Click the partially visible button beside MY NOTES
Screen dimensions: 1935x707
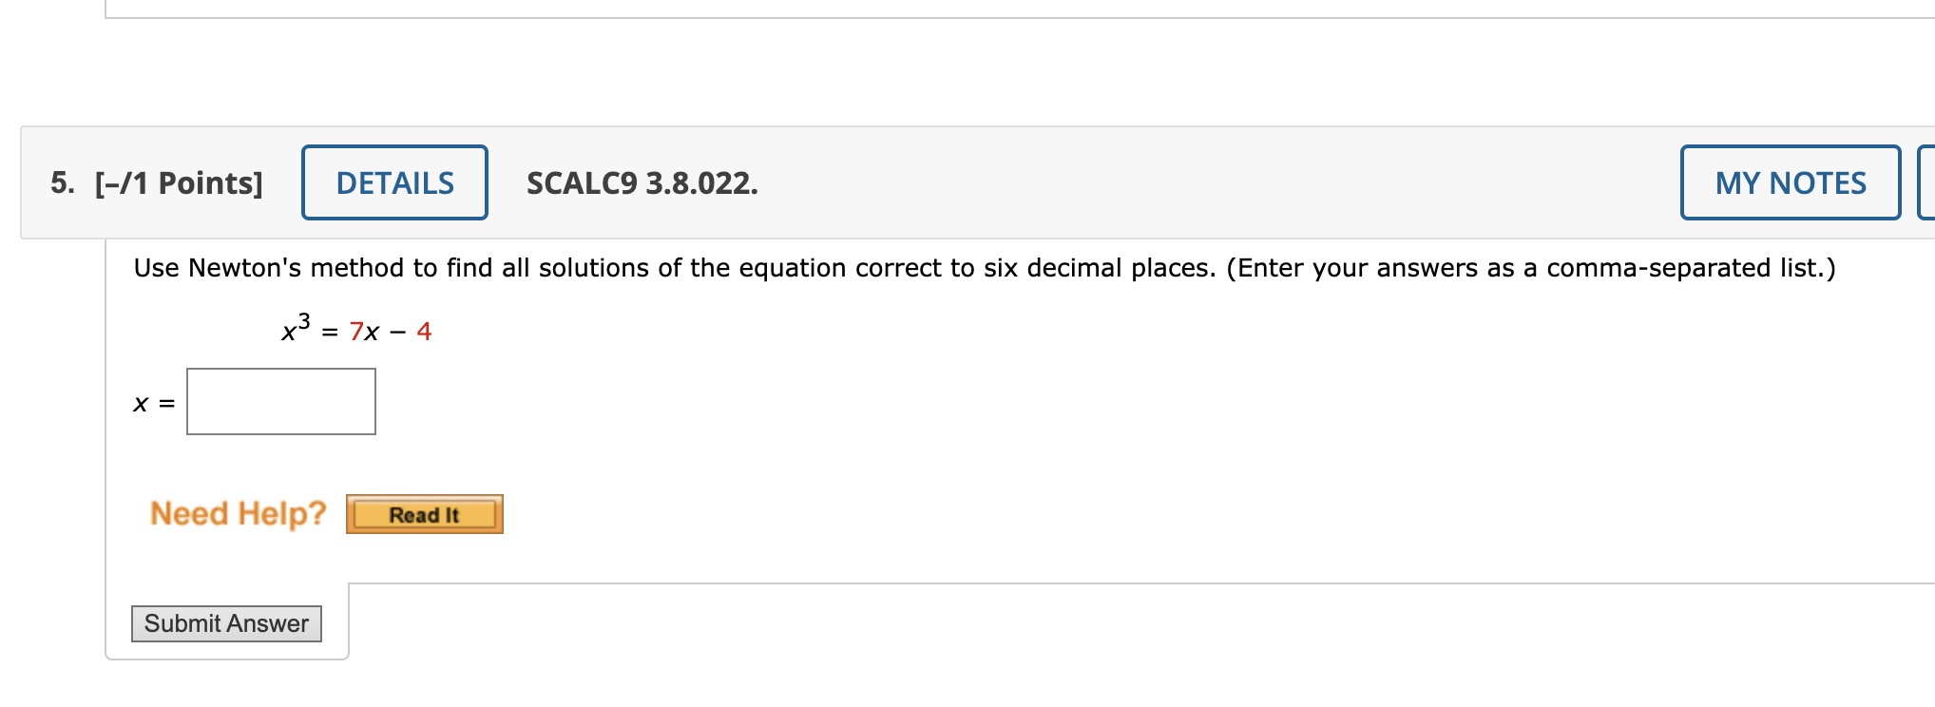pos(1927,182)
